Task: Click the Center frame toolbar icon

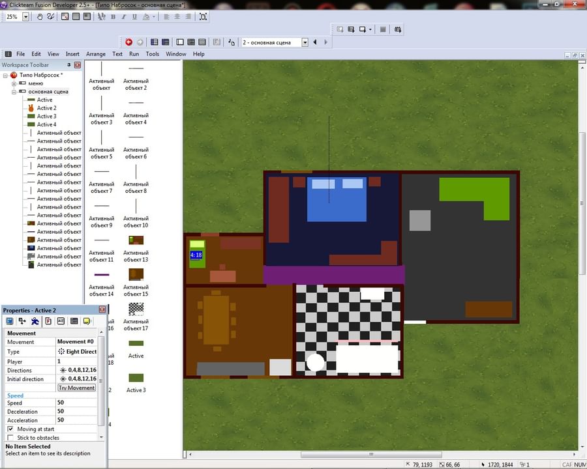Action: pos(203,16)
